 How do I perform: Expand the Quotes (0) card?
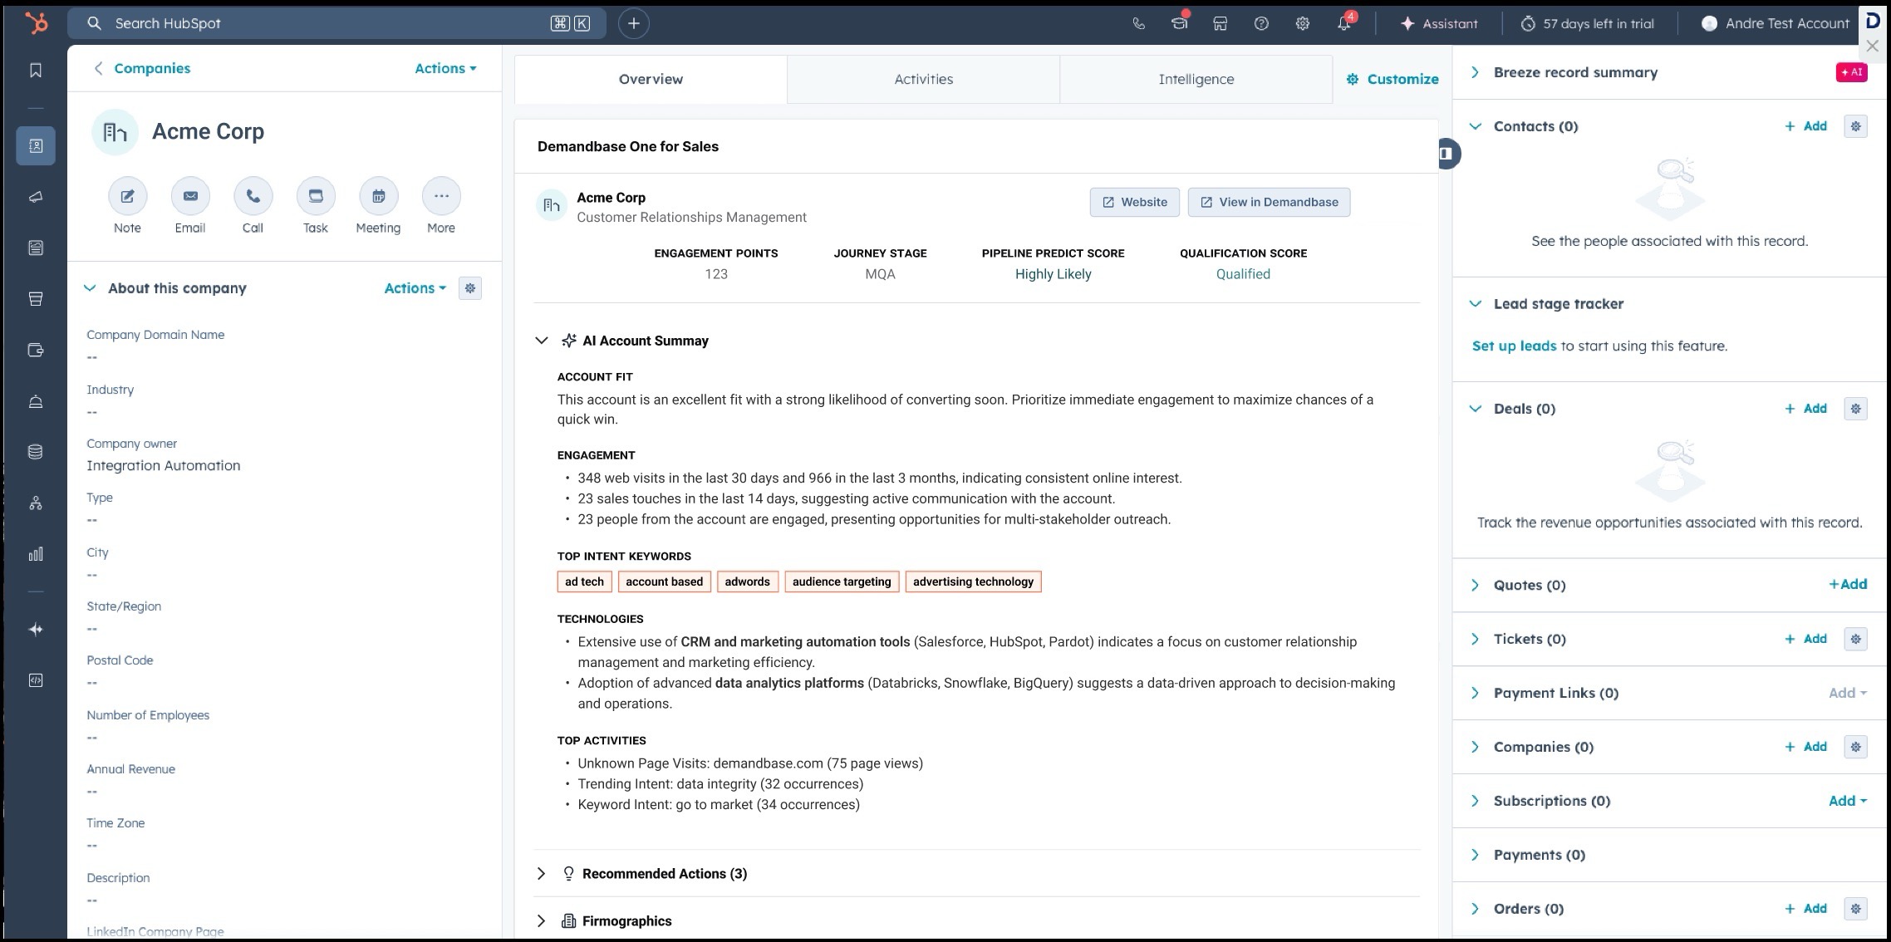[x=1475, y=585]
